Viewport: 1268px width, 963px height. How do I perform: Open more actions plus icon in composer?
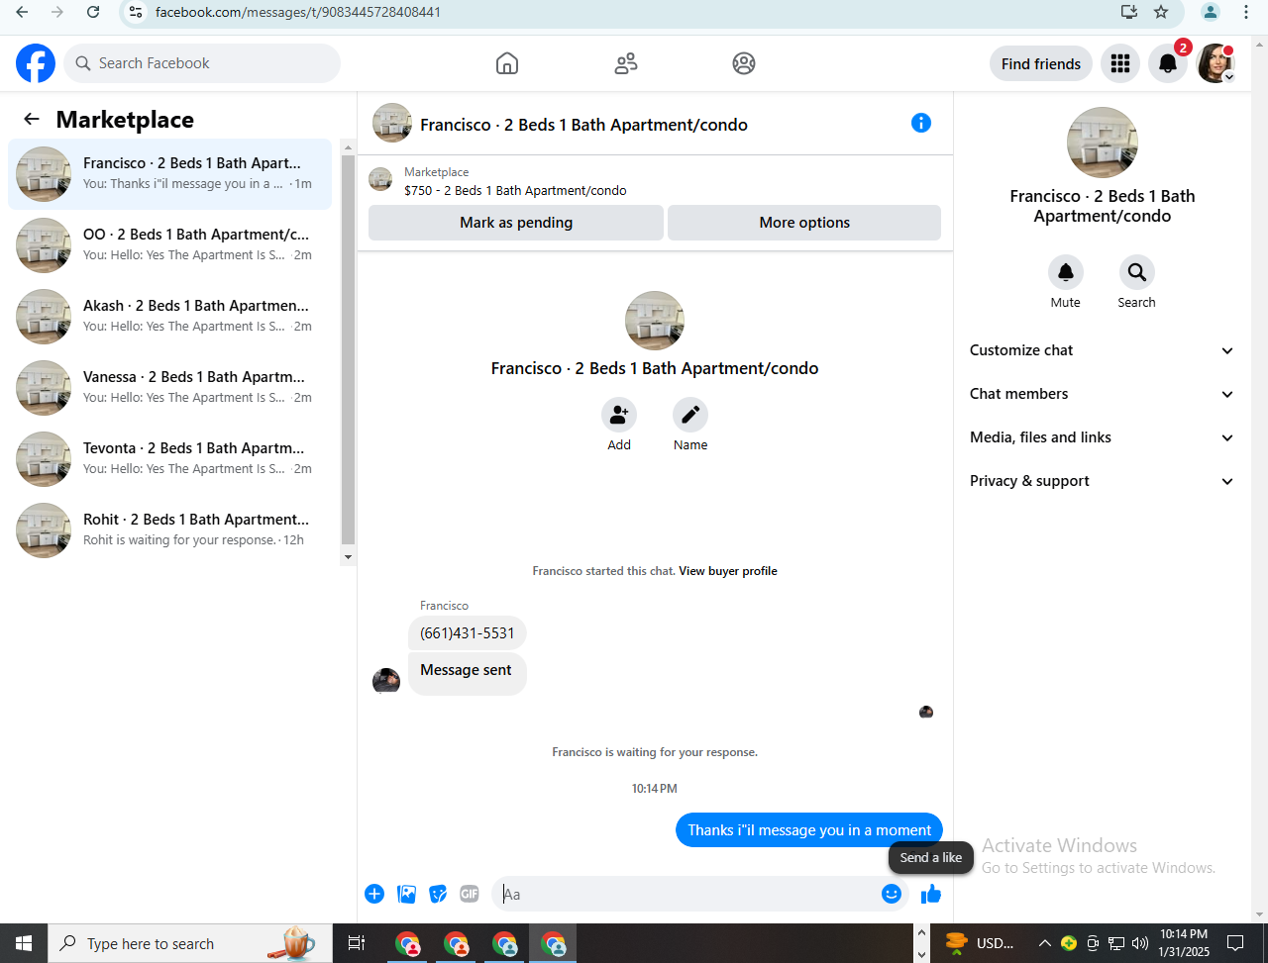[x=374, y=894]
